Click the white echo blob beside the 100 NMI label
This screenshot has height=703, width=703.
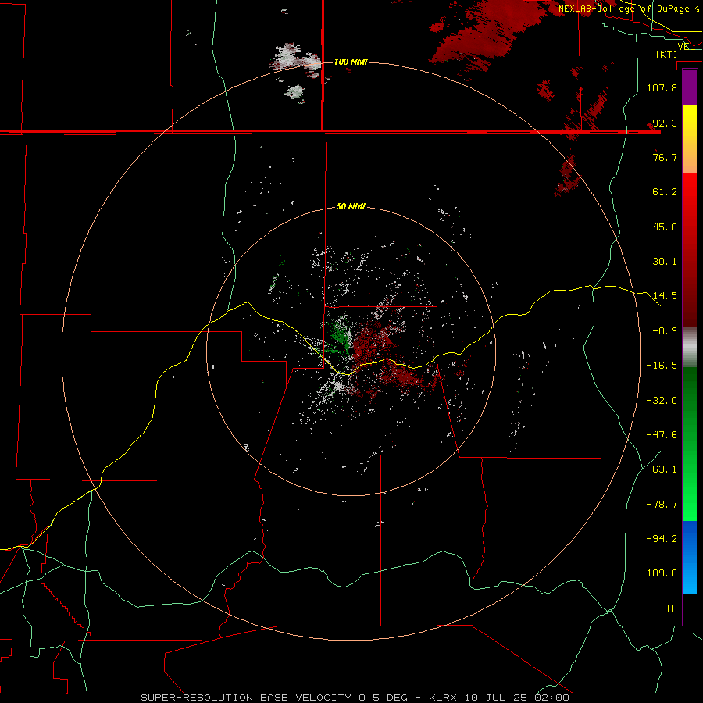click(x=296, y=59)
